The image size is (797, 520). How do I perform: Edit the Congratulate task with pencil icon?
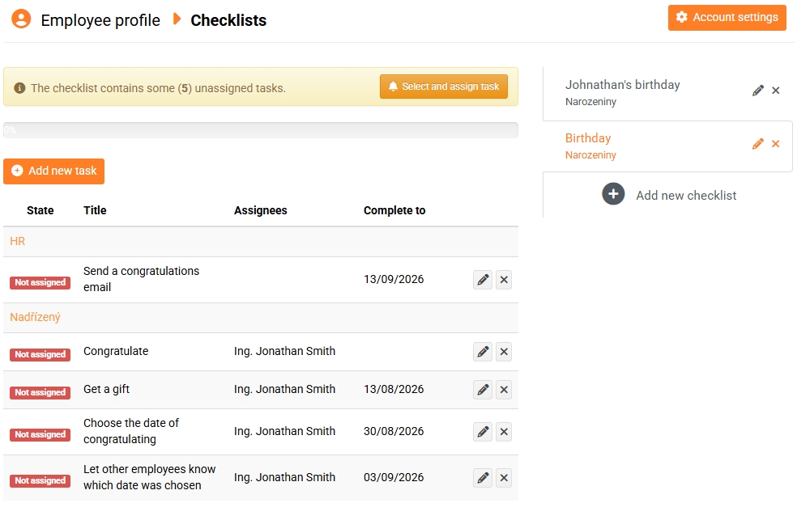point(483,352)
